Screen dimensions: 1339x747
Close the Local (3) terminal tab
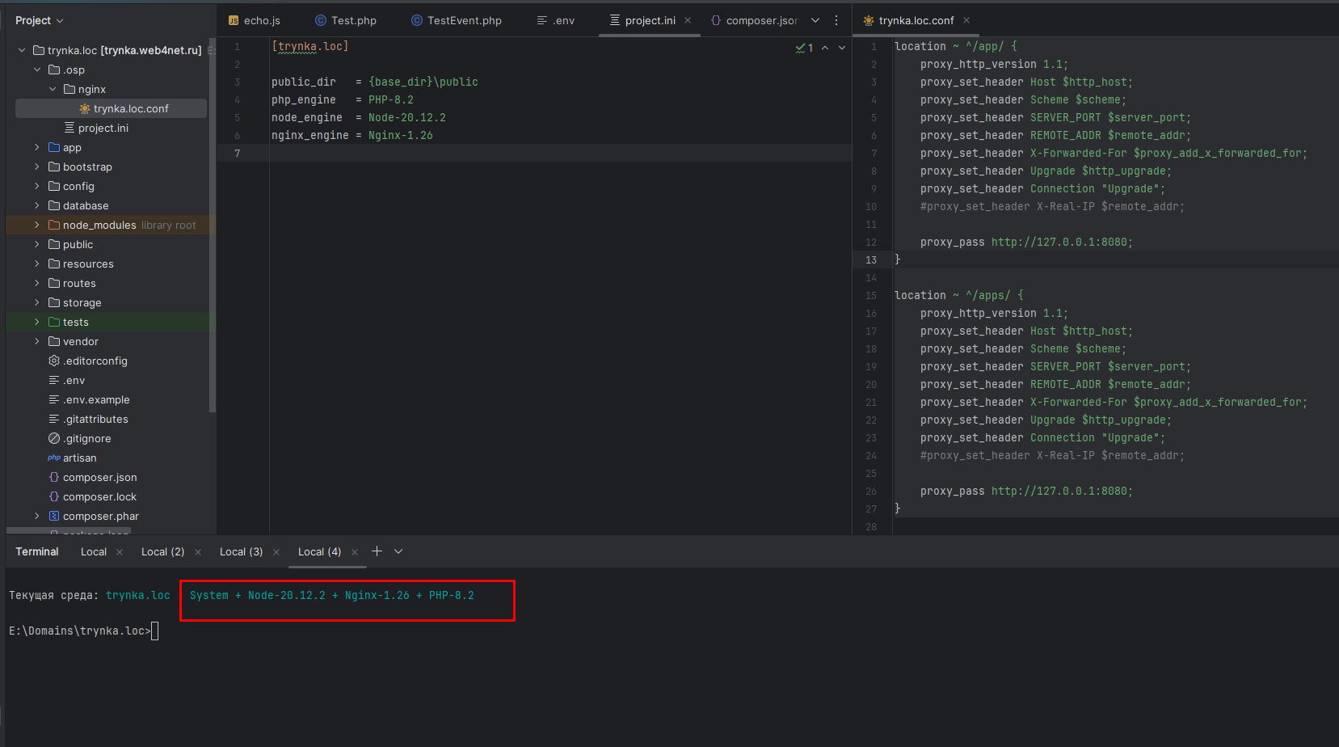click(x=276, y=552)
